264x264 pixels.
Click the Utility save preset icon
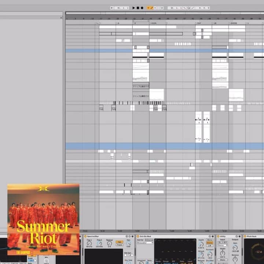coord(239,236)
